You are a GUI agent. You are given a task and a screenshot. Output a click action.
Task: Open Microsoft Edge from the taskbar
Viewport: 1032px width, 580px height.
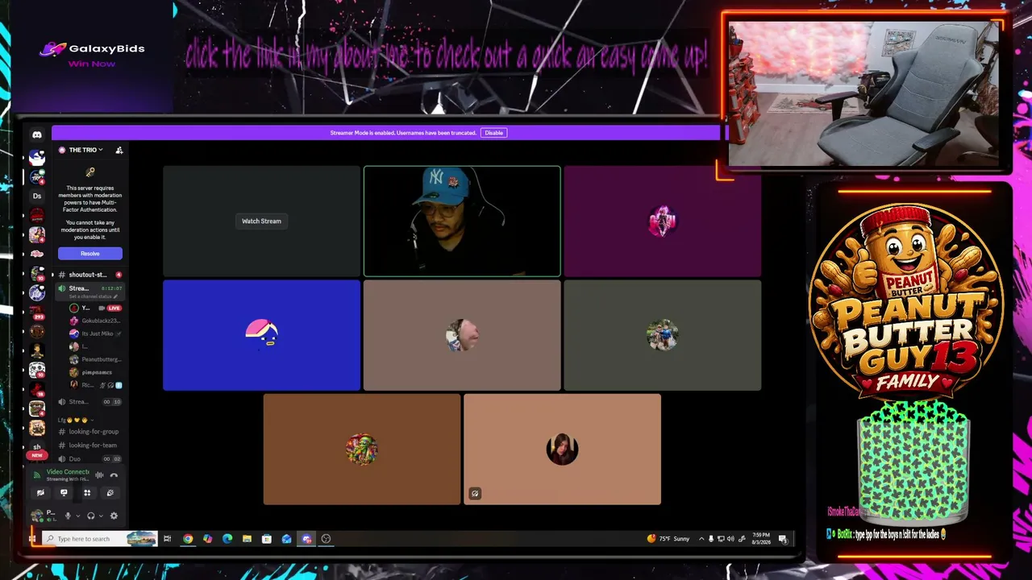[x=227, y=539]
